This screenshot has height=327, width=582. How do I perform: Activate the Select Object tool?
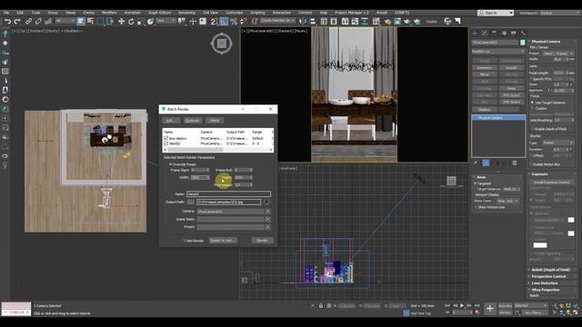click(x=81, y=22)
